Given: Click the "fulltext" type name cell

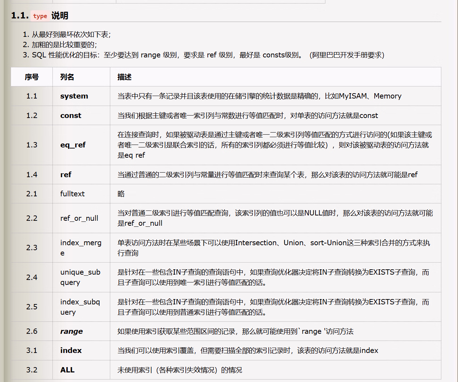Looking at the screenshot, I should coord(72,194).
